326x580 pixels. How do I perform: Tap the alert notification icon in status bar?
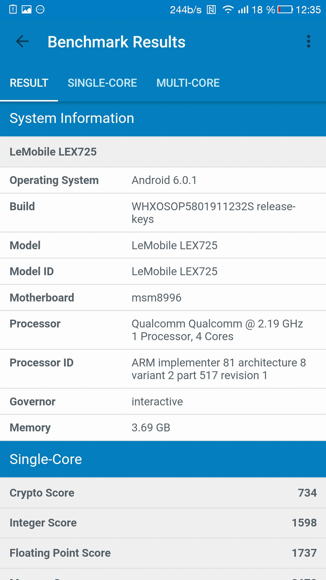(x=13, y=9)
